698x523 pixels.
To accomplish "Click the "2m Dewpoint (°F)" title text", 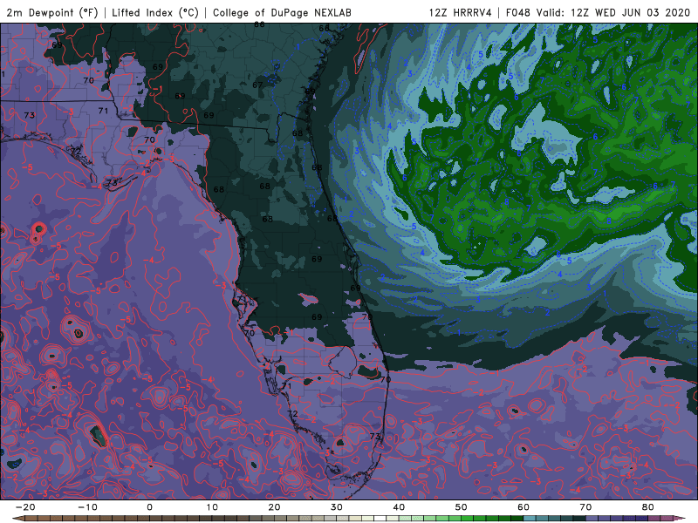I will 52,12.
